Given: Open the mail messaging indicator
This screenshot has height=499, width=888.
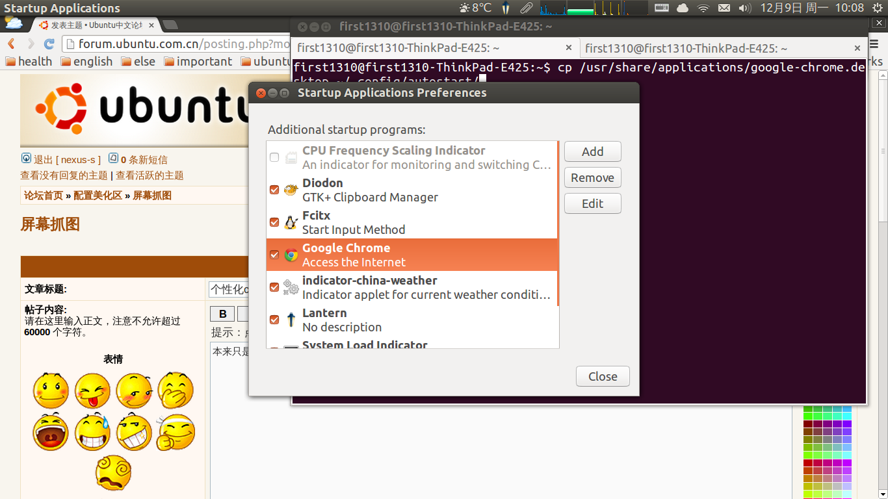Looking at the screenshot, I should point(724,8).
